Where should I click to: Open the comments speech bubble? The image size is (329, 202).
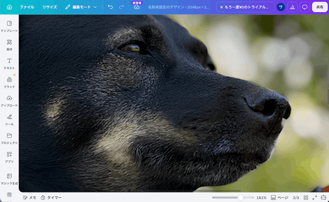point(305,7)
